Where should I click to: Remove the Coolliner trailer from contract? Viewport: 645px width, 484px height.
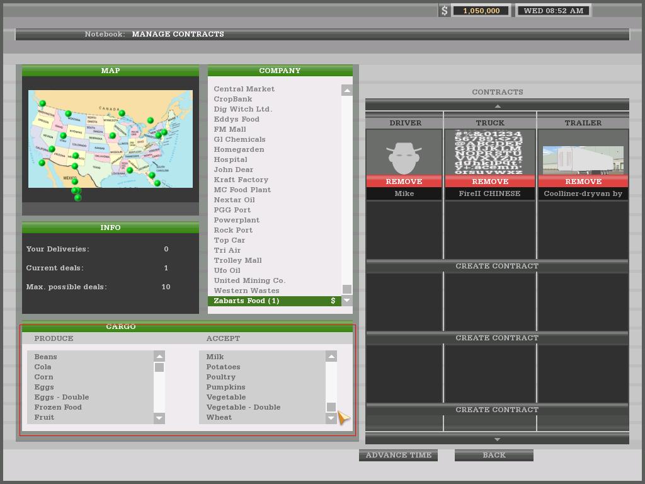(x=583, y=181)
